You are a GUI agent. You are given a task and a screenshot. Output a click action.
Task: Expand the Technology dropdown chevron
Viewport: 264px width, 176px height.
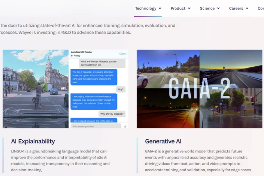click(160, 8)
